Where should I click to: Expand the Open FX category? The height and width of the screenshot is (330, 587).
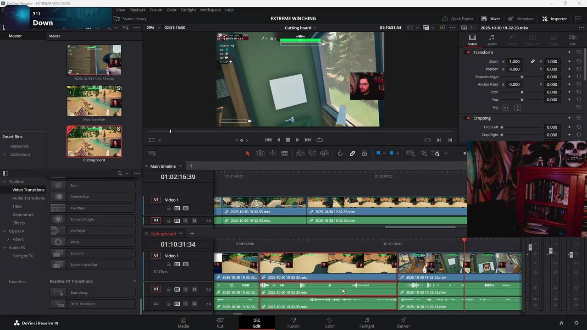4,231
